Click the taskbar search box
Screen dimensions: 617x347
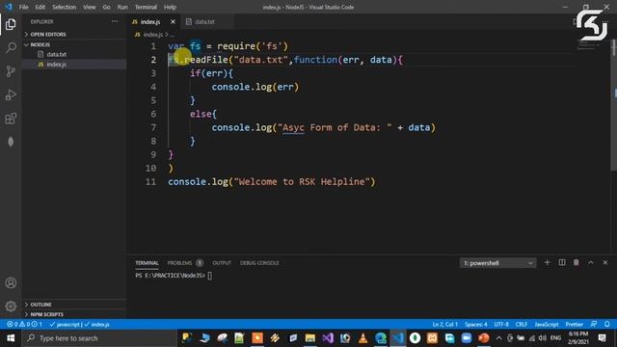(99, 338)
